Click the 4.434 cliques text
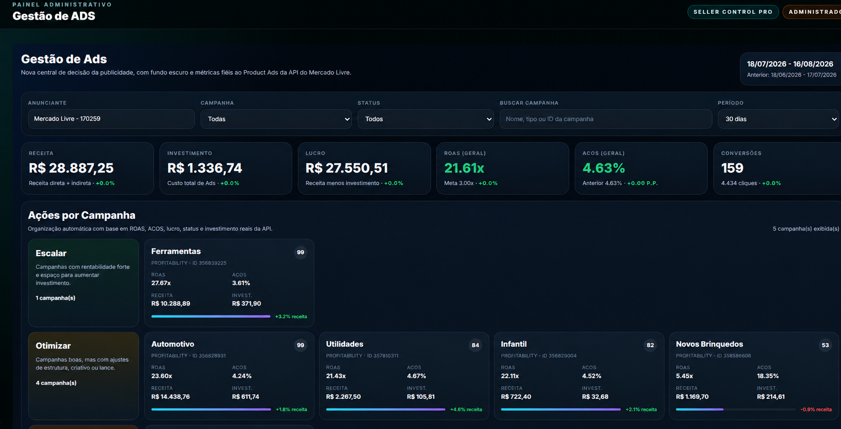This screenshot has width=841, height=429. click(x=739, y=183)
